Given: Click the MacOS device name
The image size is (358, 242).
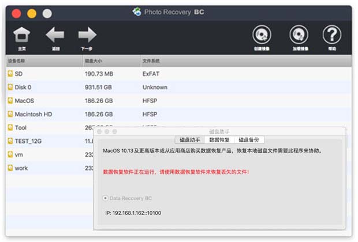Looking at the screenshot, I should pos(24,101).
